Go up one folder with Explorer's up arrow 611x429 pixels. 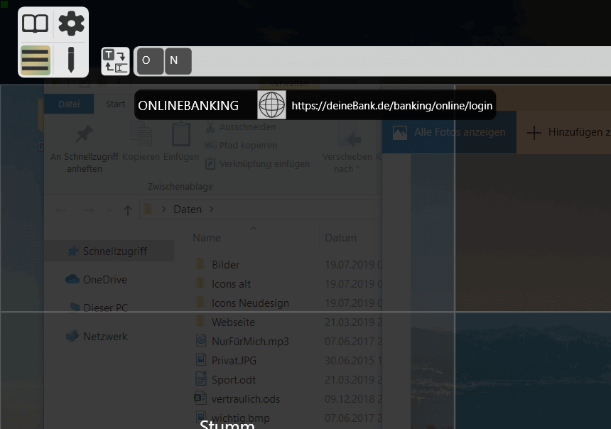[128, 210]
